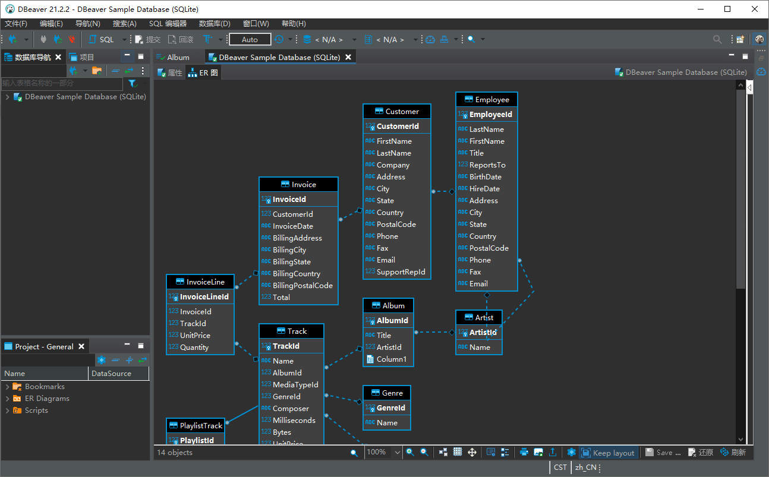Click the Reconnect plug icon in toolbar
This screenshot has height=477, width=769.
[57, 39]
